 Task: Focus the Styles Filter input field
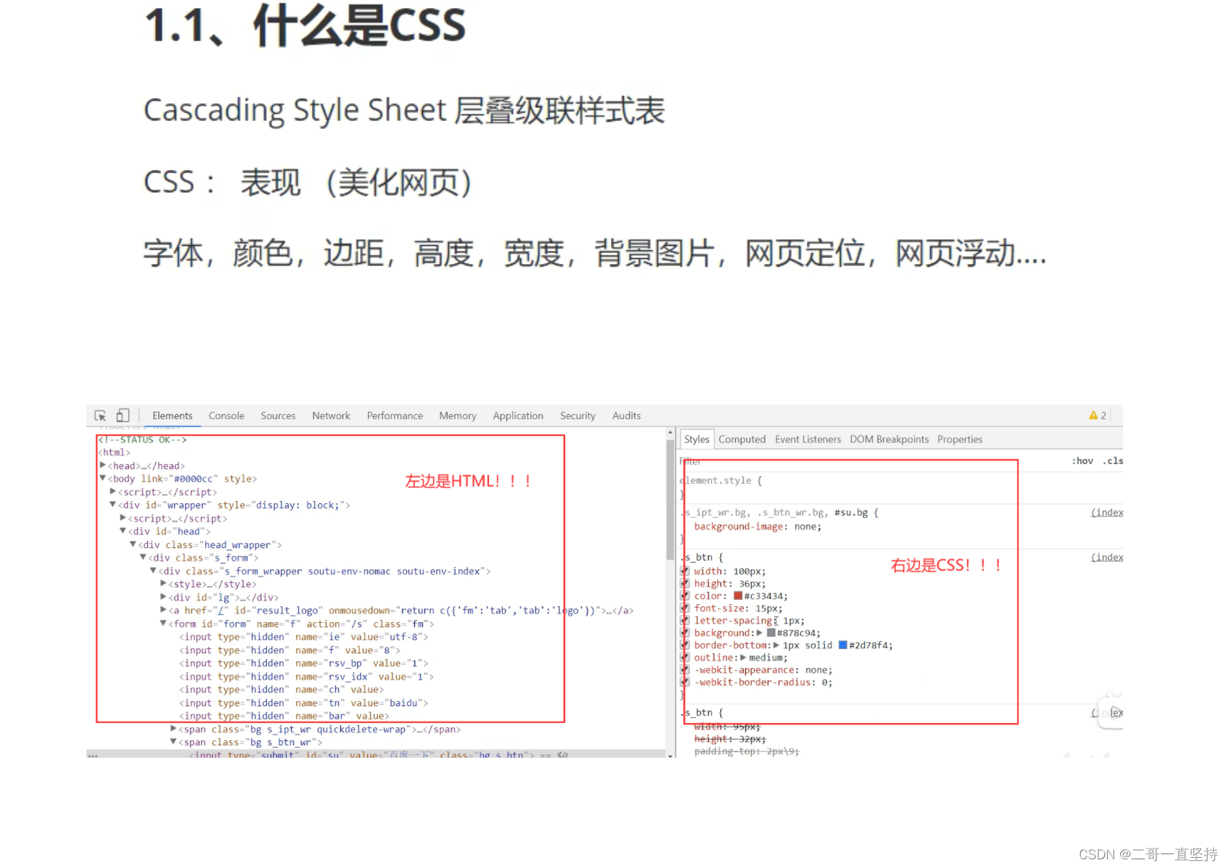click(x=871, y=461)
